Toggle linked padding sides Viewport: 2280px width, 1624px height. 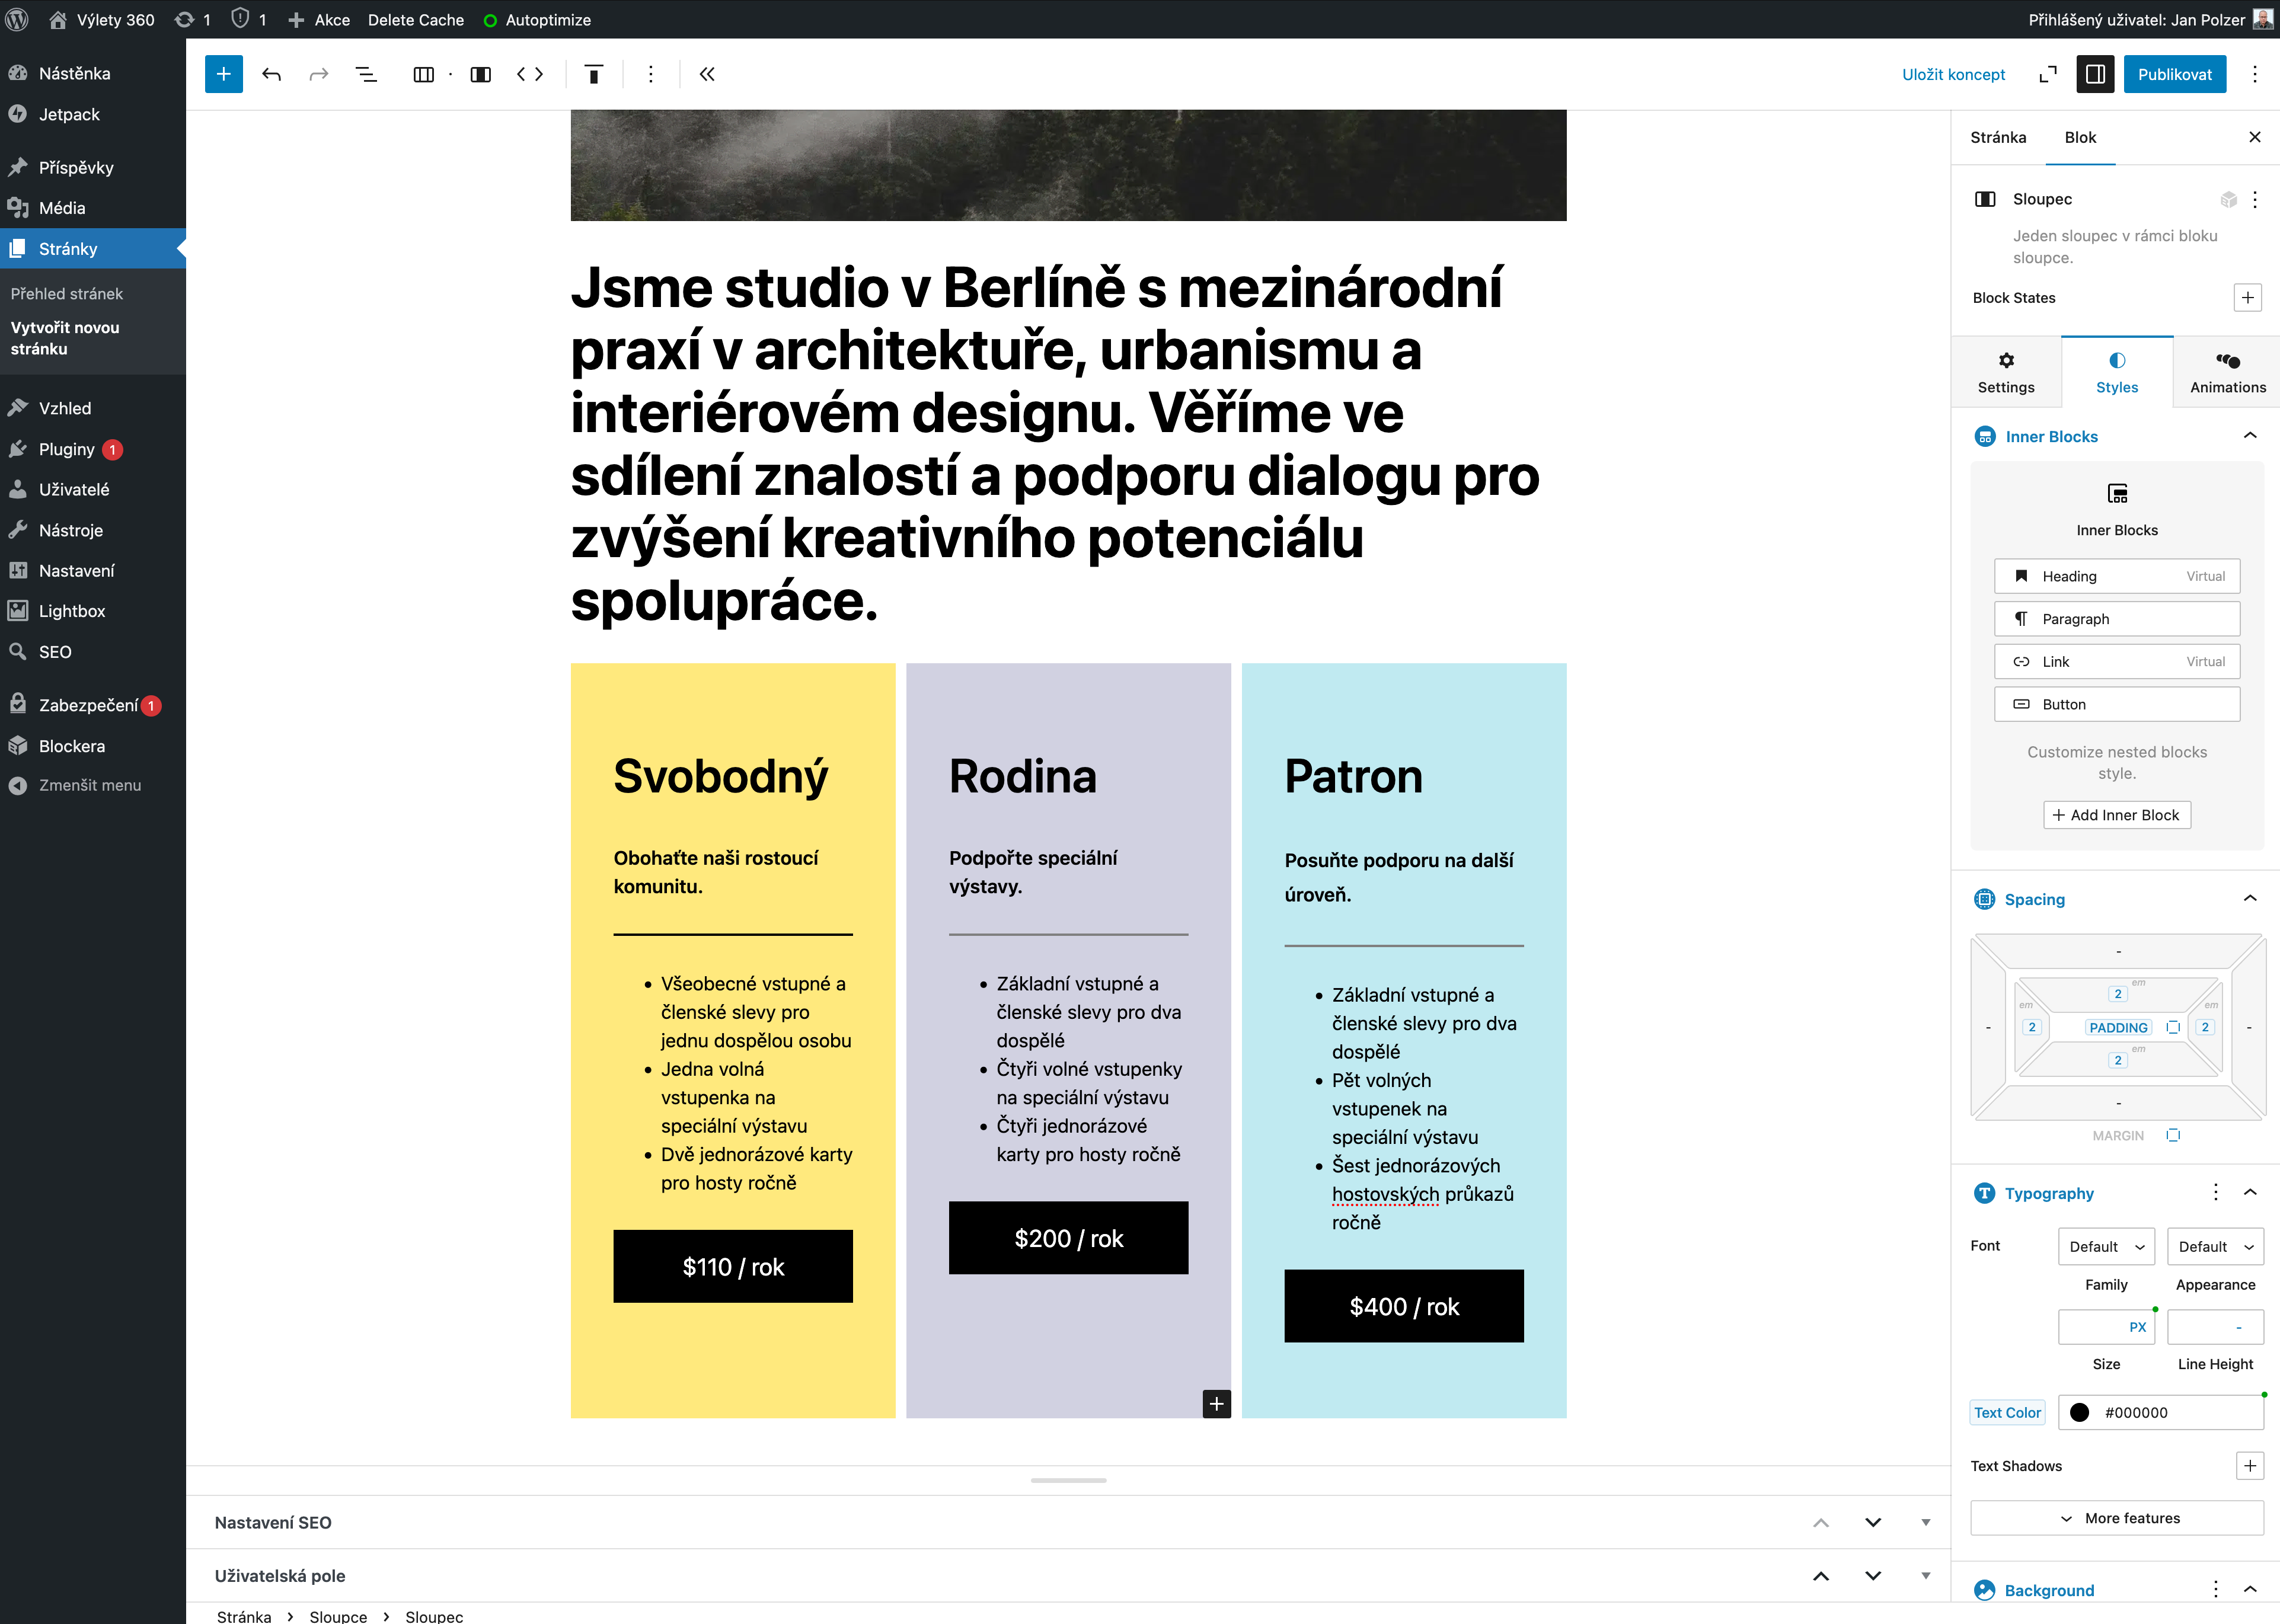(x=2173, y=1027)
